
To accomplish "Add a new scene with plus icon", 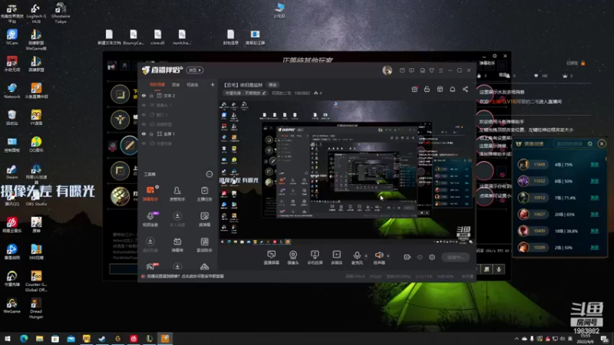I will click(x=213, y=84).
